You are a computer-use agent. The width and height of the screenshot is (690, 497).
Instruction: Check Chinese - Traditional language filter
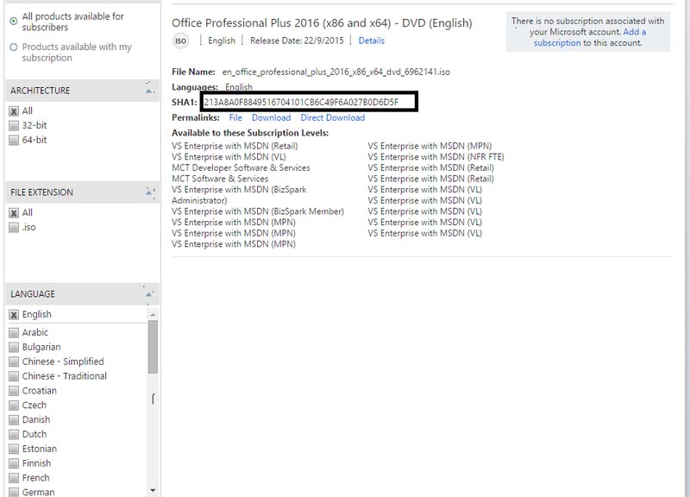pos(14,376)
